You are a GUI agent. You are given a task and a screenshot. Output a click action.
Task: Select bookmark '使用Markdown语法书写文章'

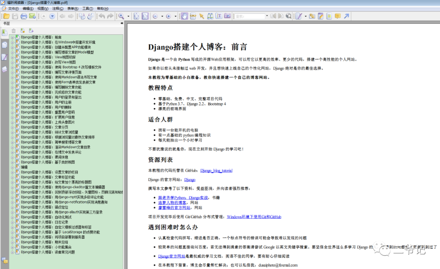pyautogui.click(x=59, y=77)
